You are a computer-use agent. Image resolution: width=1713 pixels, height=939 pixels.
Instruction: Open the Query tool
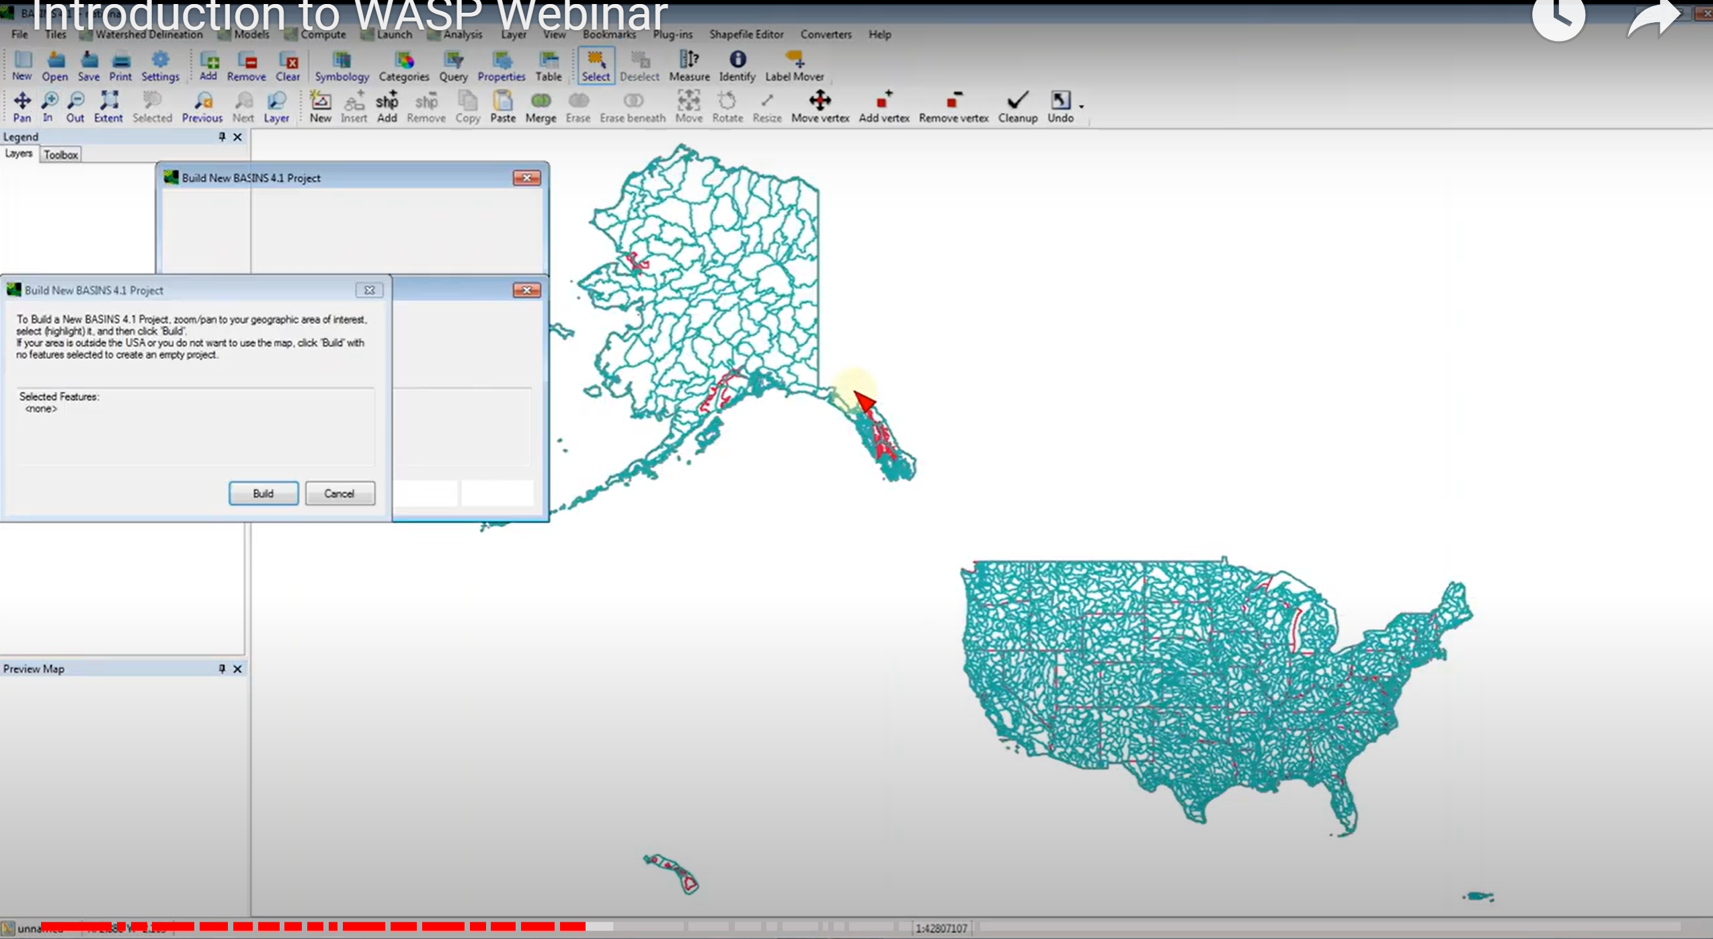coord(454,66)
